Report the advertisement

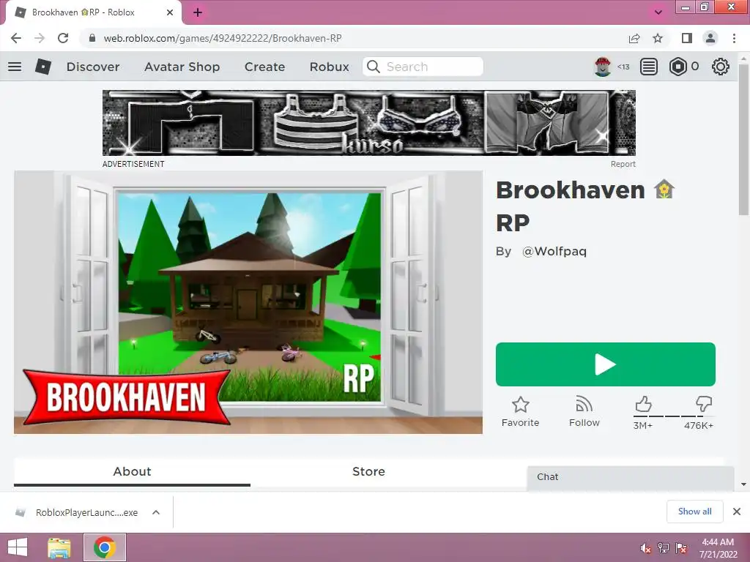[x=623, y=164]
